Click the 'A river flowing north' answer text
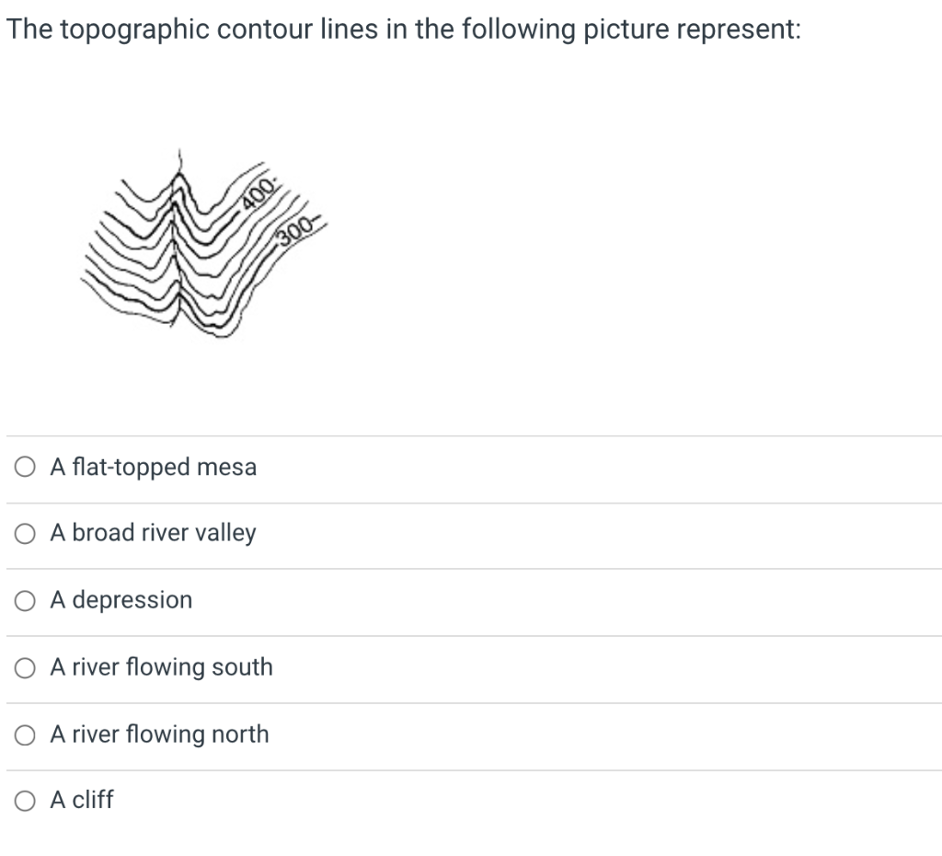 [x=159, y=735]
